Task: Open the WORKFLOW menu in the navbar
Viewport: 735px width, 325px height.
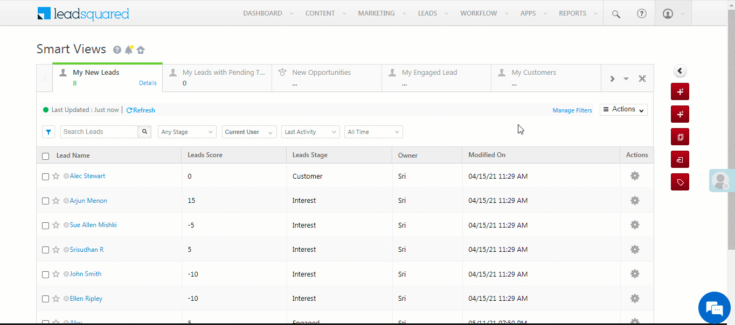Action: point(479,13)
